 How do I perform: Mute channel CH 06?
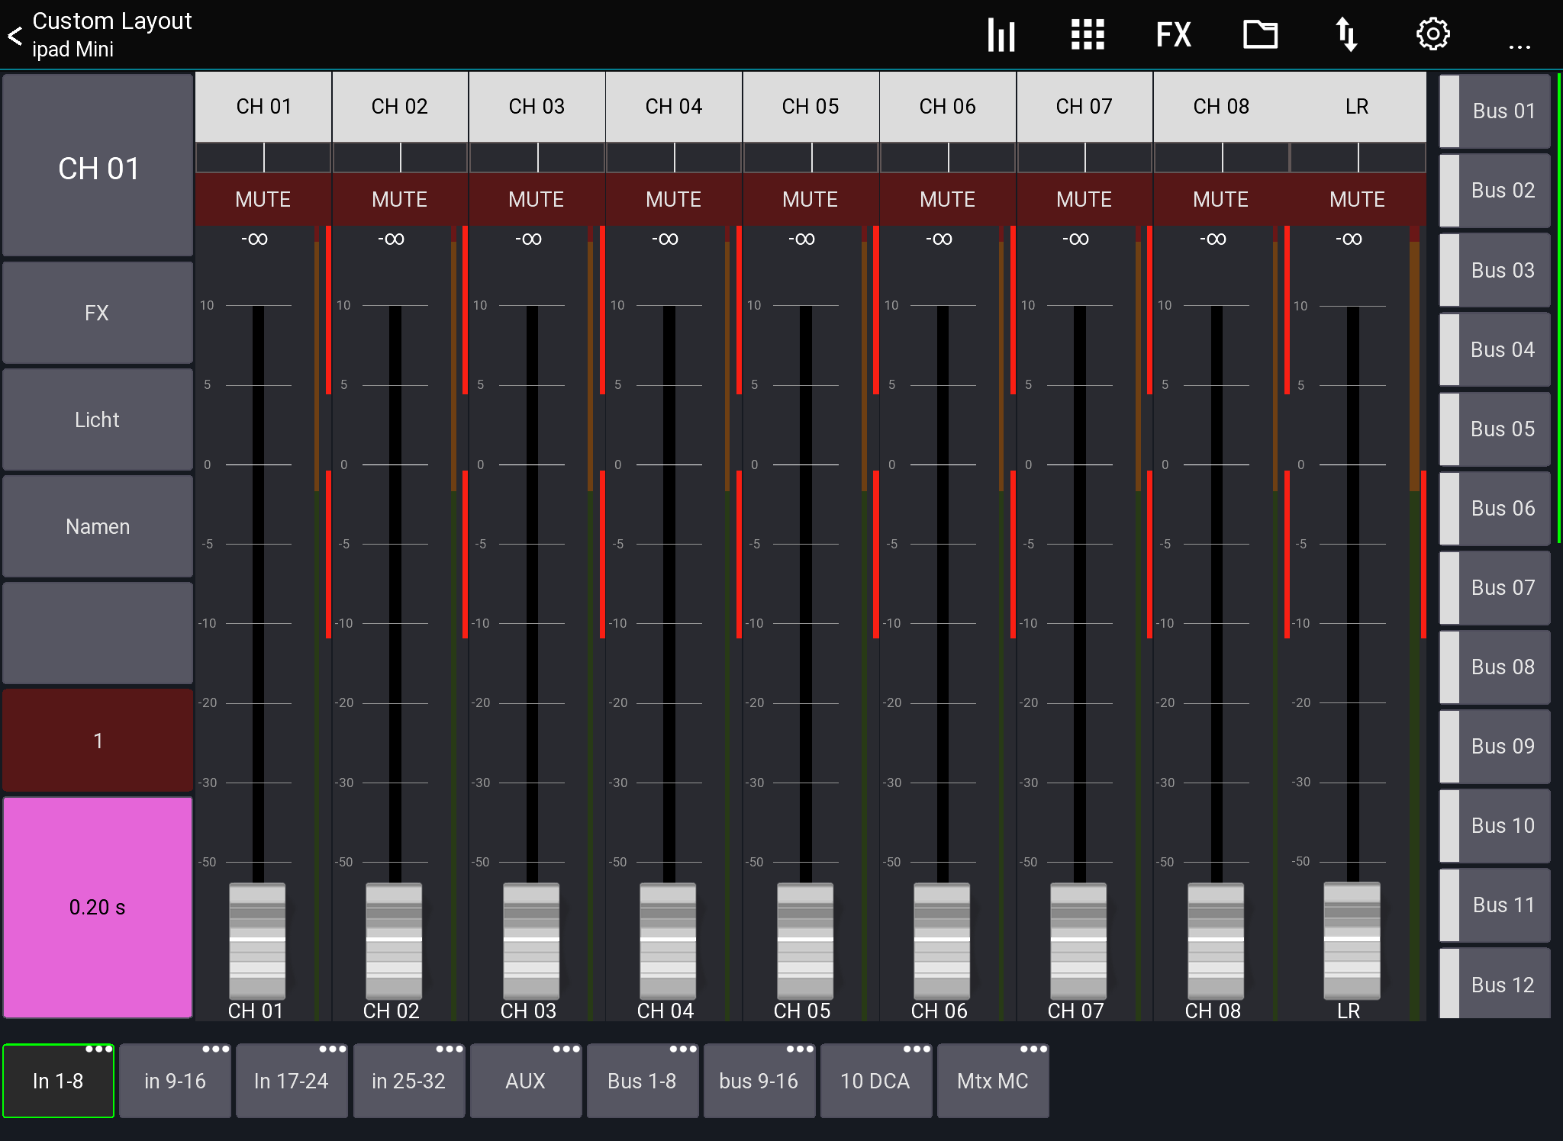pos(947,199)
